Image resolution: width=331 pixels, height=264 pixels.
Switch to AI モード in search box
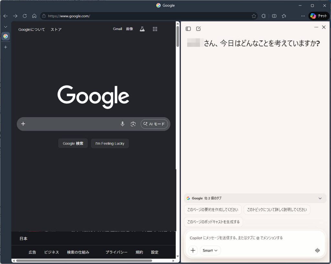(x=154, y=124)
